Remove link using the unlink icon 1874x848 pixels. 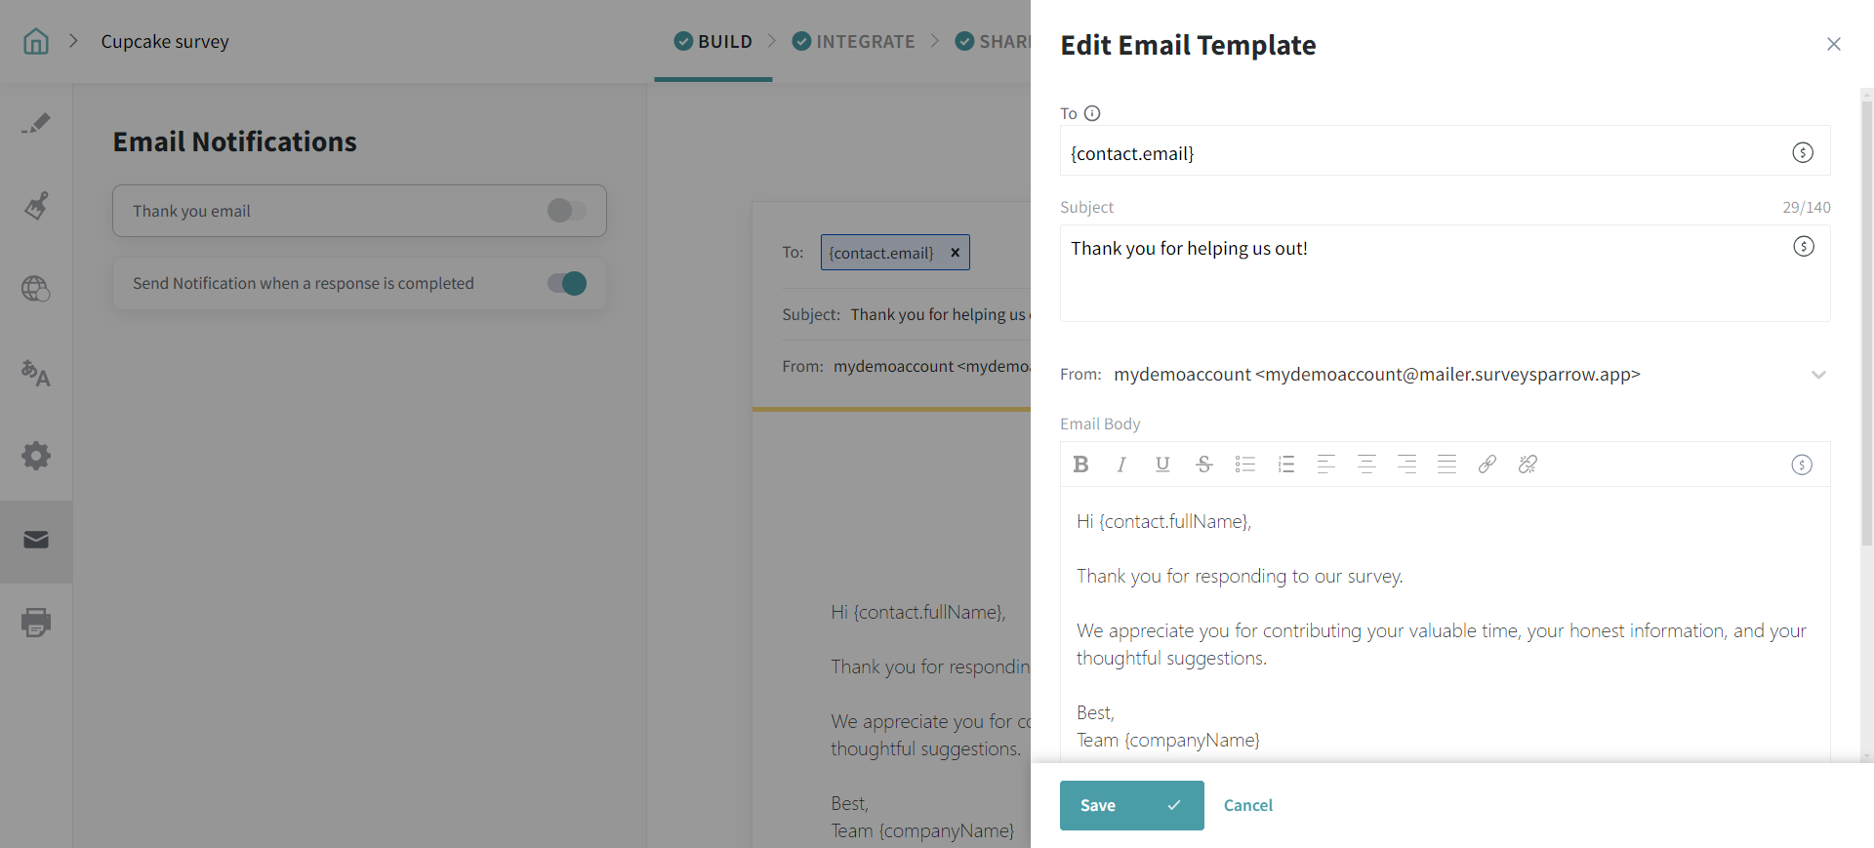[x=1528, y=464]
